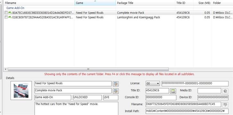Screen dimensions: 233x115
Task: Click the Device ID field of zeros
Action: pos(213,97)
